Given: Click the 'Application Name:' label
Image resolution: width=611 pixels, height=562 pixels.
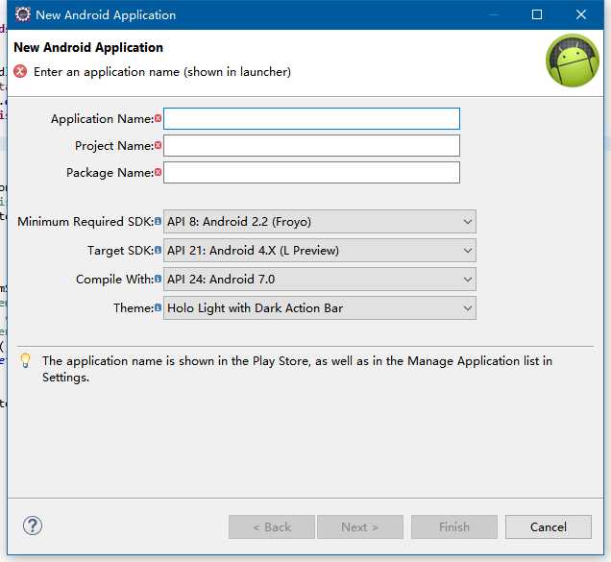Looking at the screenshot, I should (102, 118).
